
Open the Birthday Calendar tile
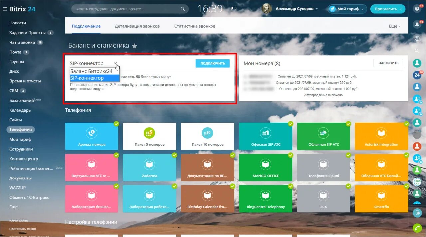(x=207, y=199)
